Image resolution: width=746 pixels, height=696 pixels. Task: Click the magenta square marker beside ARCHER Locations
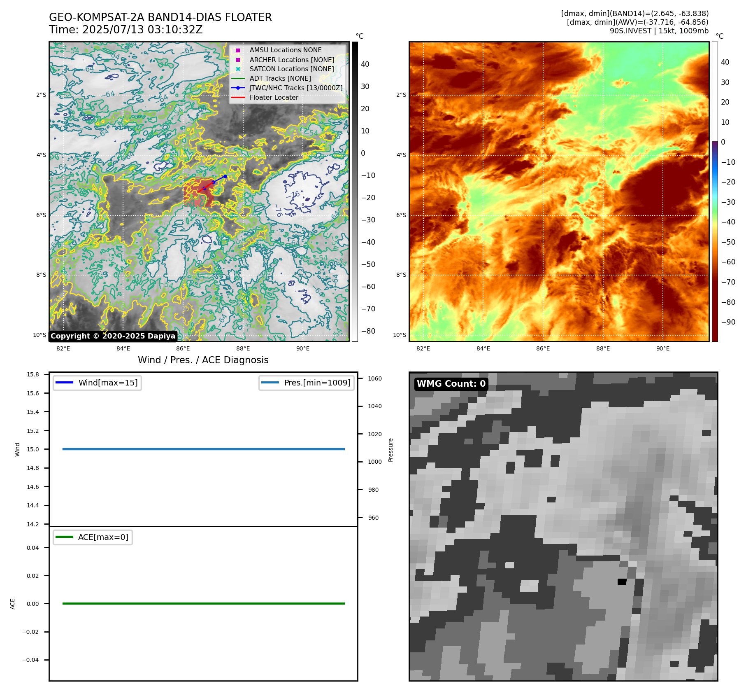tap(238, 60)
